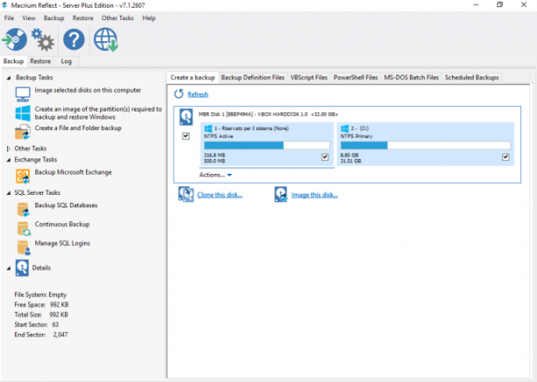Open the defaults gears toolbar icon
The height and width of the screenshot is (382, 537).
[x=43, y=40]
